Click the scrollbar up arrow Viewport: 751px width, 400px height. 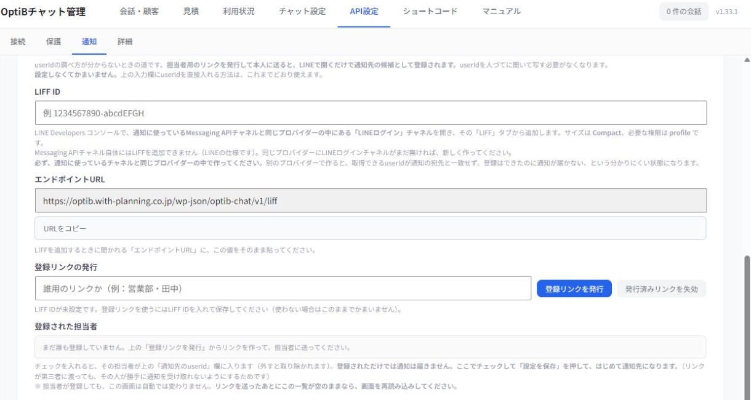point(747,60)
